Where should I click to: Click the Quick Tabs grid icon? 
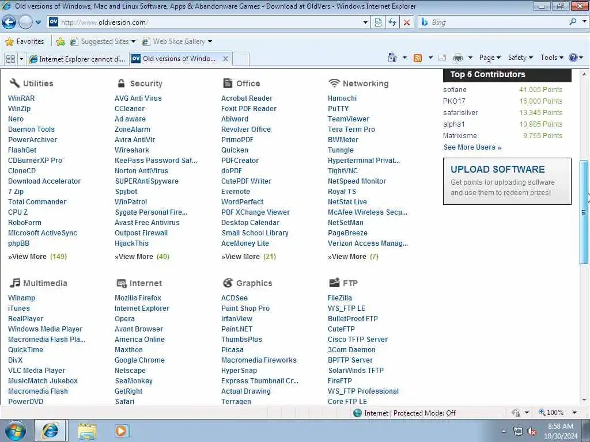10,59
